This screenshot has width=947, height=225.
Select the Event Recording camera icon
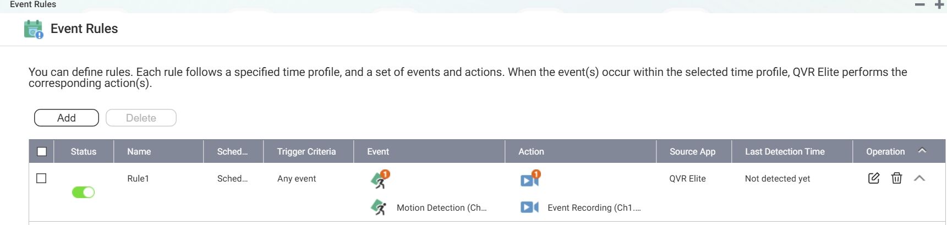[529, 207]
